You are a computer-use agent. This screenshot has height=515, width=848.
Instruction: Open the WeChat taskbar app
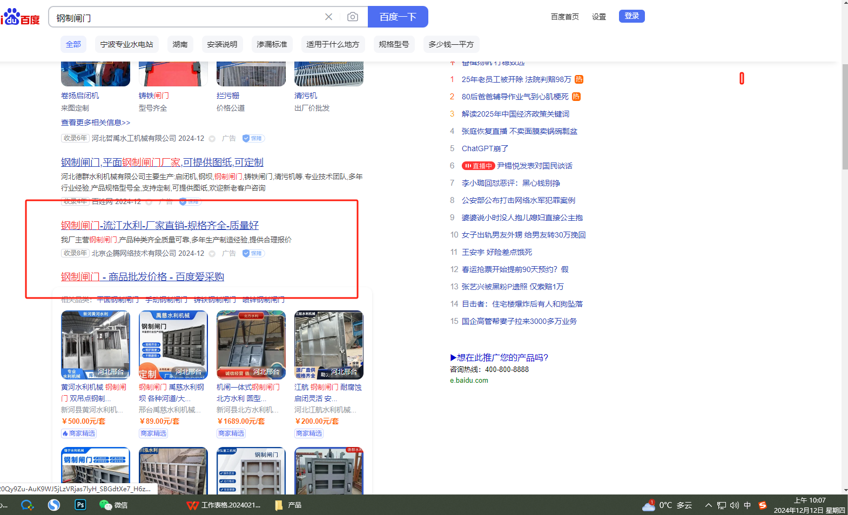click(113, 505)
